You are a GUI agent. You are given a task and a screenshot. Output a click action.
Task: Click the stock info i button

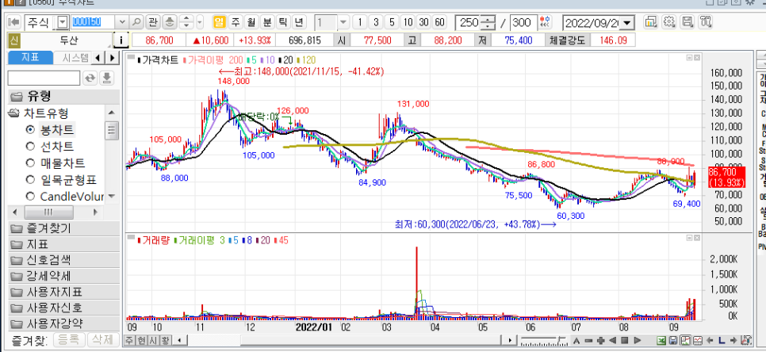[121, 40]
